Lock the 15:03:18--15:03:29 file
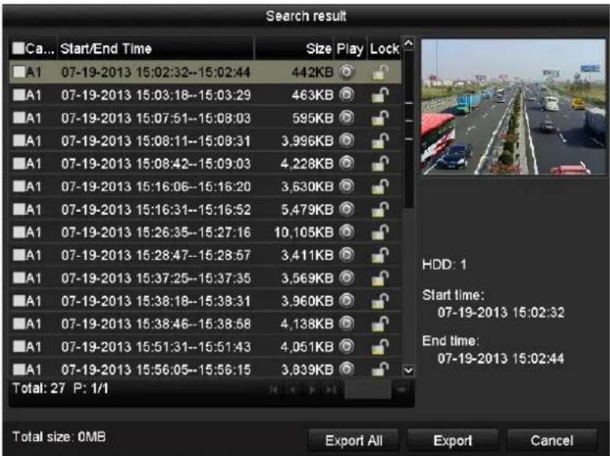Viewport: 610px width, 456px height. (380, 95)
